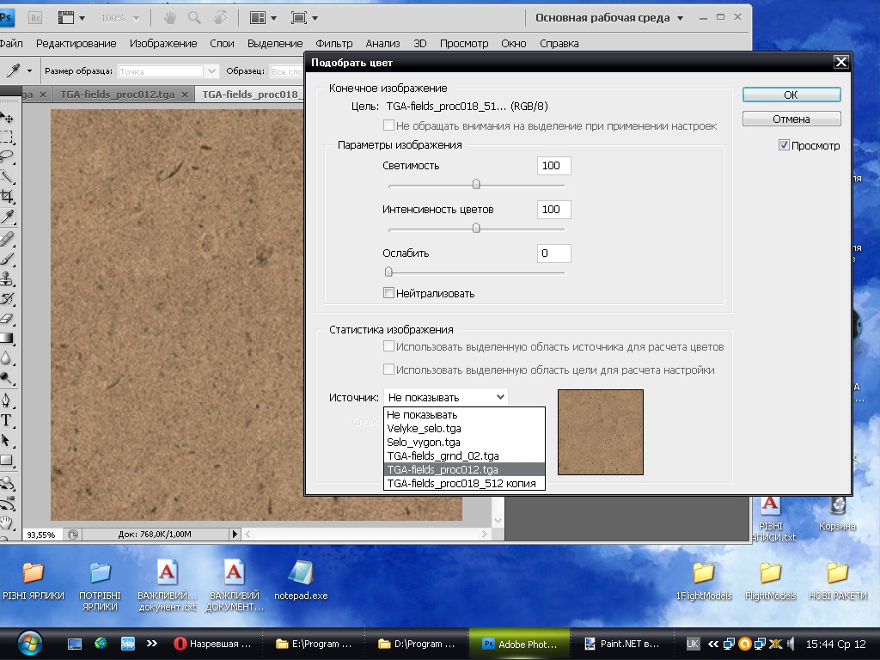Switch to the Paint.NET taskbar button

[x=624, y=644]
